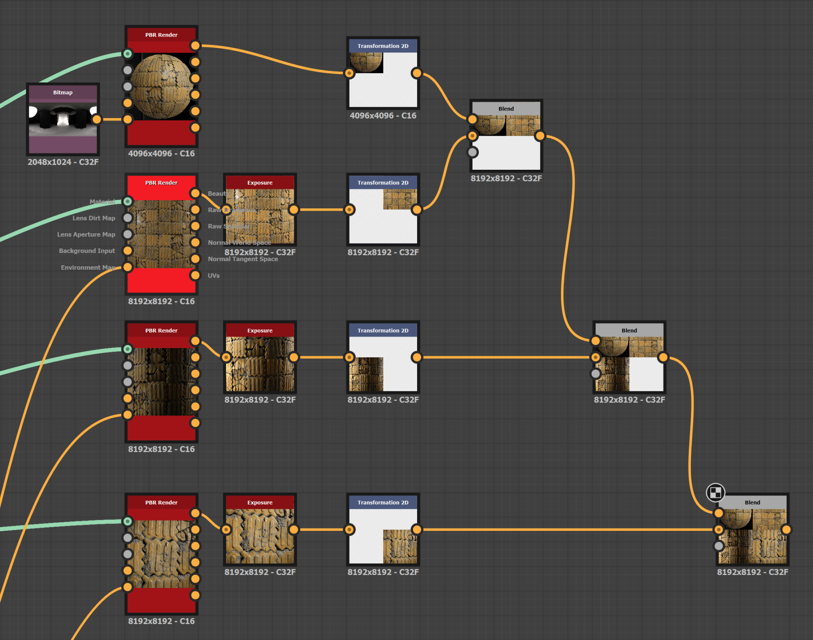Click the grey opacity input pin on topmost Blend node
The height and width of the screenshot is (640, 813).
(x=472, y=152)
